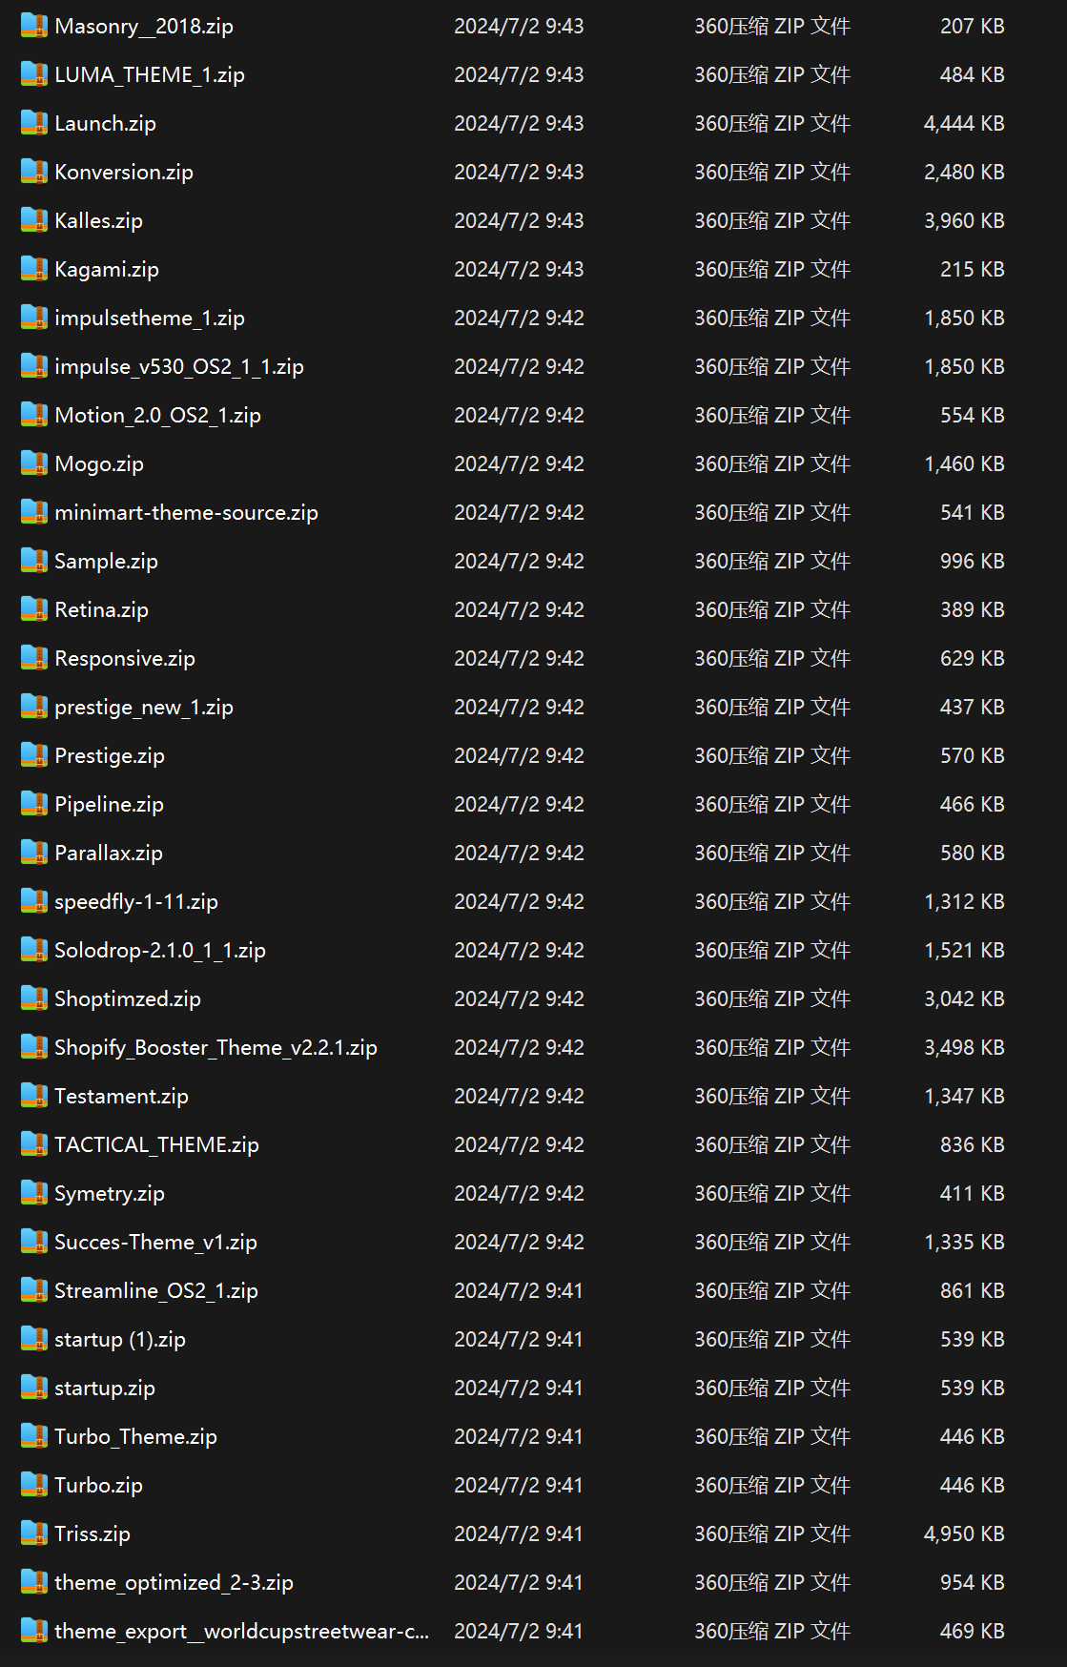Click the minimart-theme-source.zip file icon
Viewport: 1067px width, 1667px height.
pyautogui.click(x=34, y=512)
